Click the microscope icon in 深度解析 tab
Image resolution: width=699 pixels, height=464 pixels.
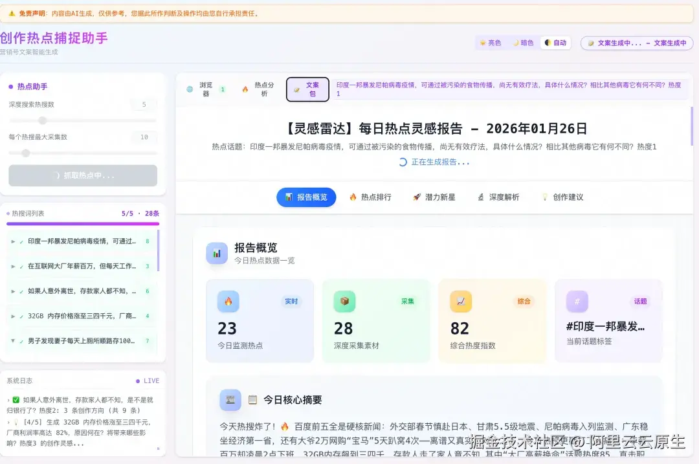[481, 197]
